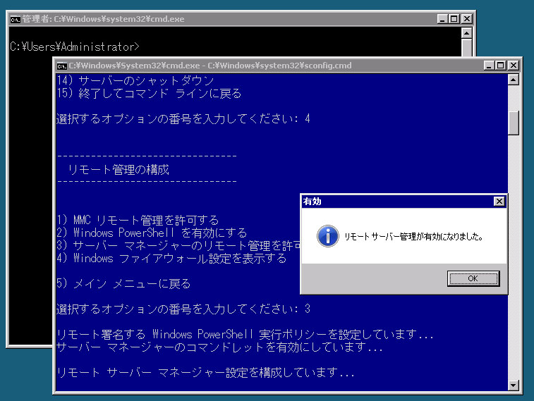Click the リモート管理の構成 heading
Screen dimensions: 534x401
pyautogui.click(x=119, y=169)
